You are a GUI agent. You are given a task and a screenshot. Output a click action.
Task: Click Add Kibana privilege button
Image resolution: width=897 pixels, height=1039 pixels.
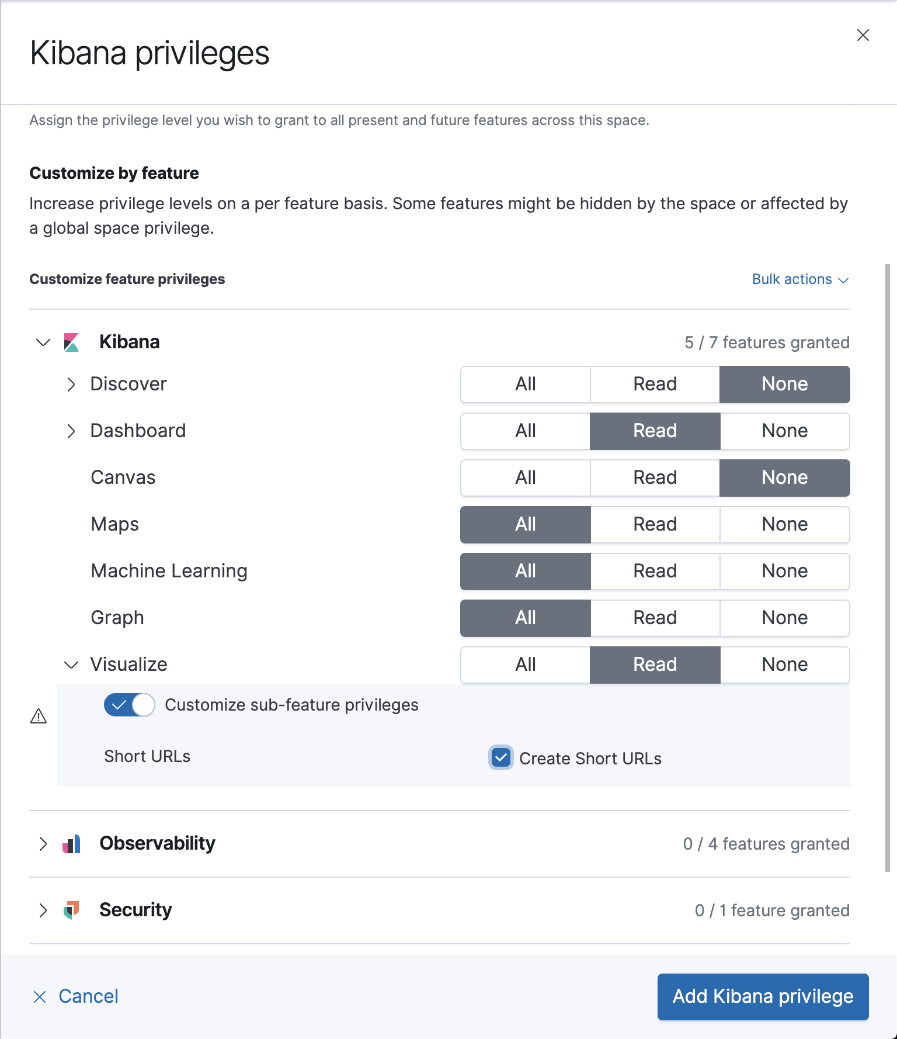(763, 996)
